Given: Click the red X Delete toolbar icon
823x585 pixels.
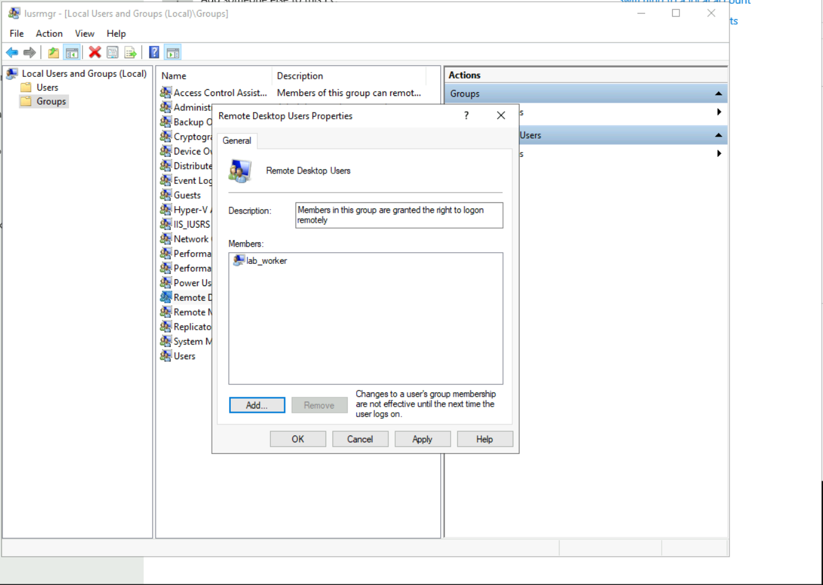Looking at the screenshot, I should point(95,52).
